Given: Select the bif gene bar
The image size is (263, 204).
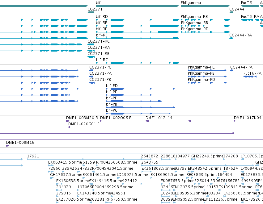Looking at the screenshot, I should (x=137, y=6).
